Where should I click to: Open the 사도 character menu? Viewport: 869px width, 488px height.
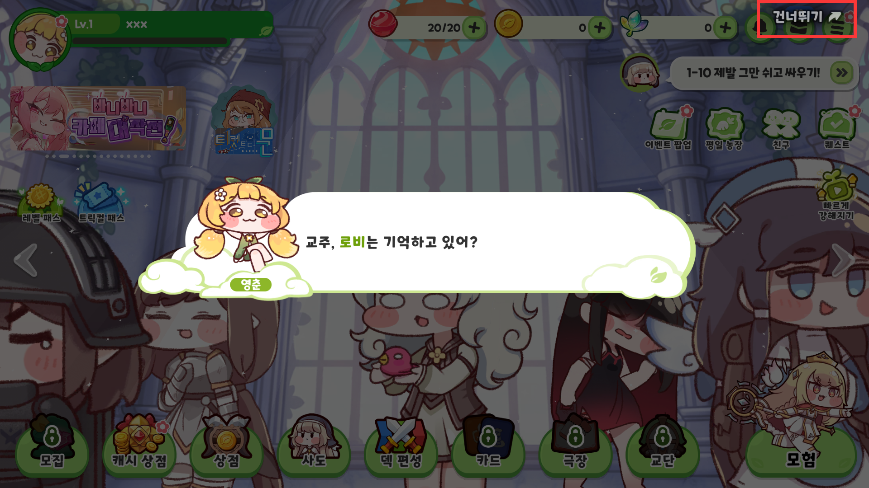click(x=314, y=445)
